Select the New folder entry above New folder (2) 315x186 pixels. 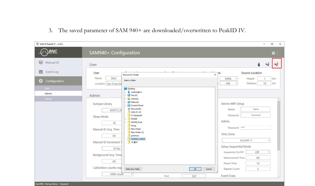coord(134,129)
